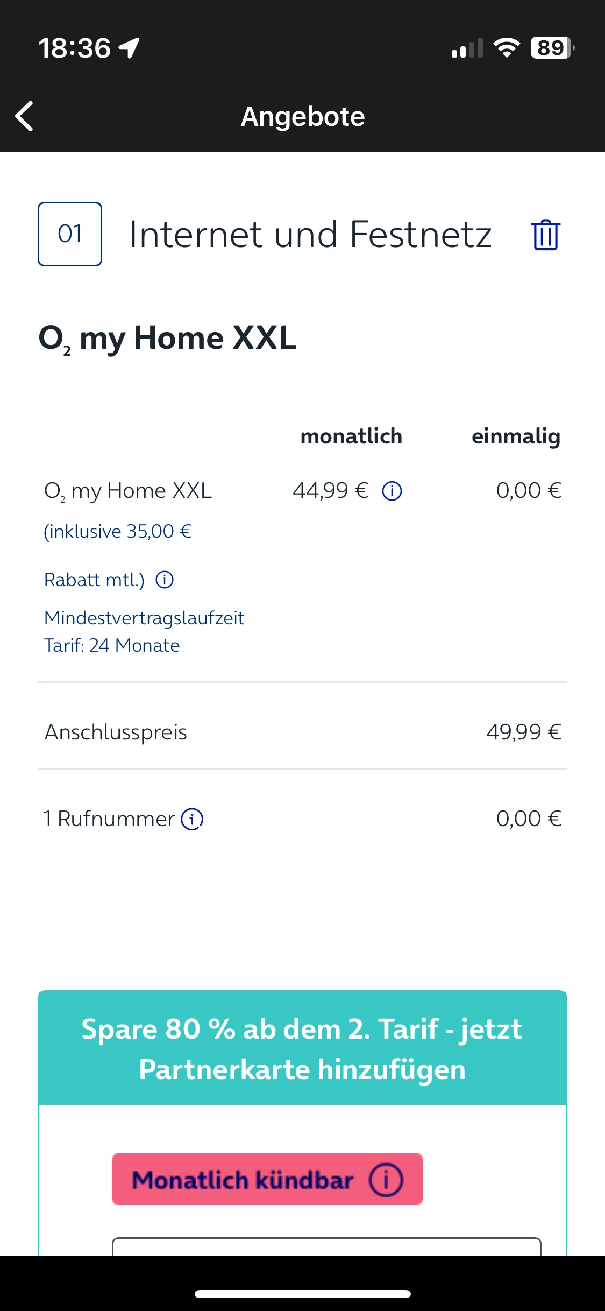The height and width of the screenshot is (1311, 605).
Task: Tap the Spare 80 % Partnerkarte banner
Action: coord(302,1048)
